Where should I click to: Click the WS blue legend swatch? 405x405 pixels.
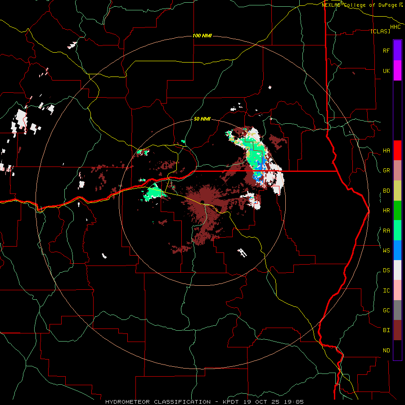(x=397, y=250)
